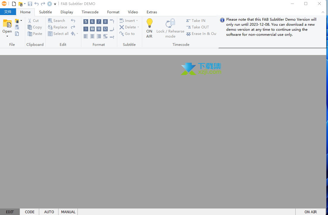Collapse the ribbon with the chevron

point(323,12)
